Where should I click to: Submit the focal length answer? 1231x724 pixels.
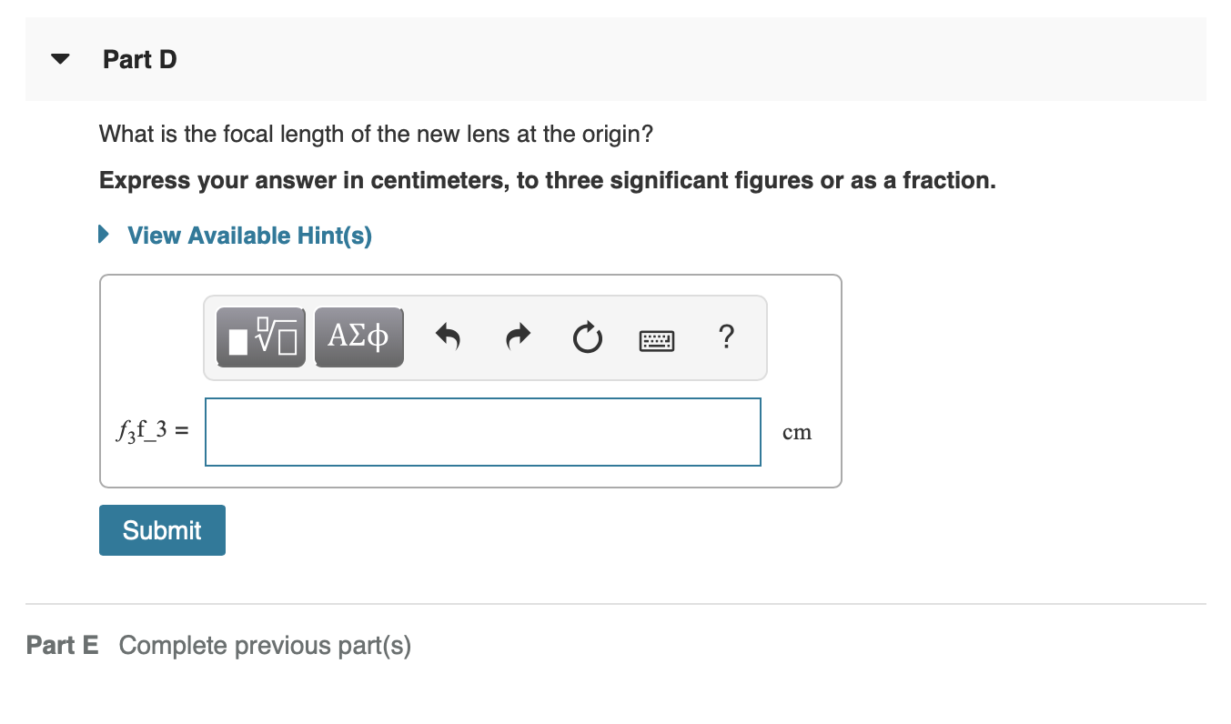(162, 530)
